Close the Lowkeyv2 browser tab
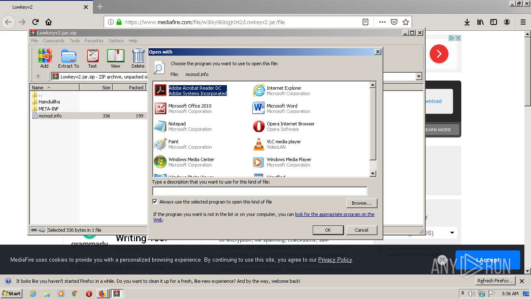531x299 pixels. pyautogui.click(x=86, y=7)
